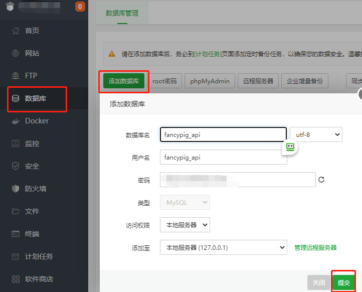362x292 pixels.
Task: Click the orange notification badge showing 0
Action: click(x=80, y=7)
